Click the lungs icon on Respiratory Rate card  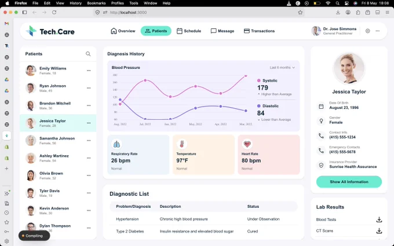116,144
